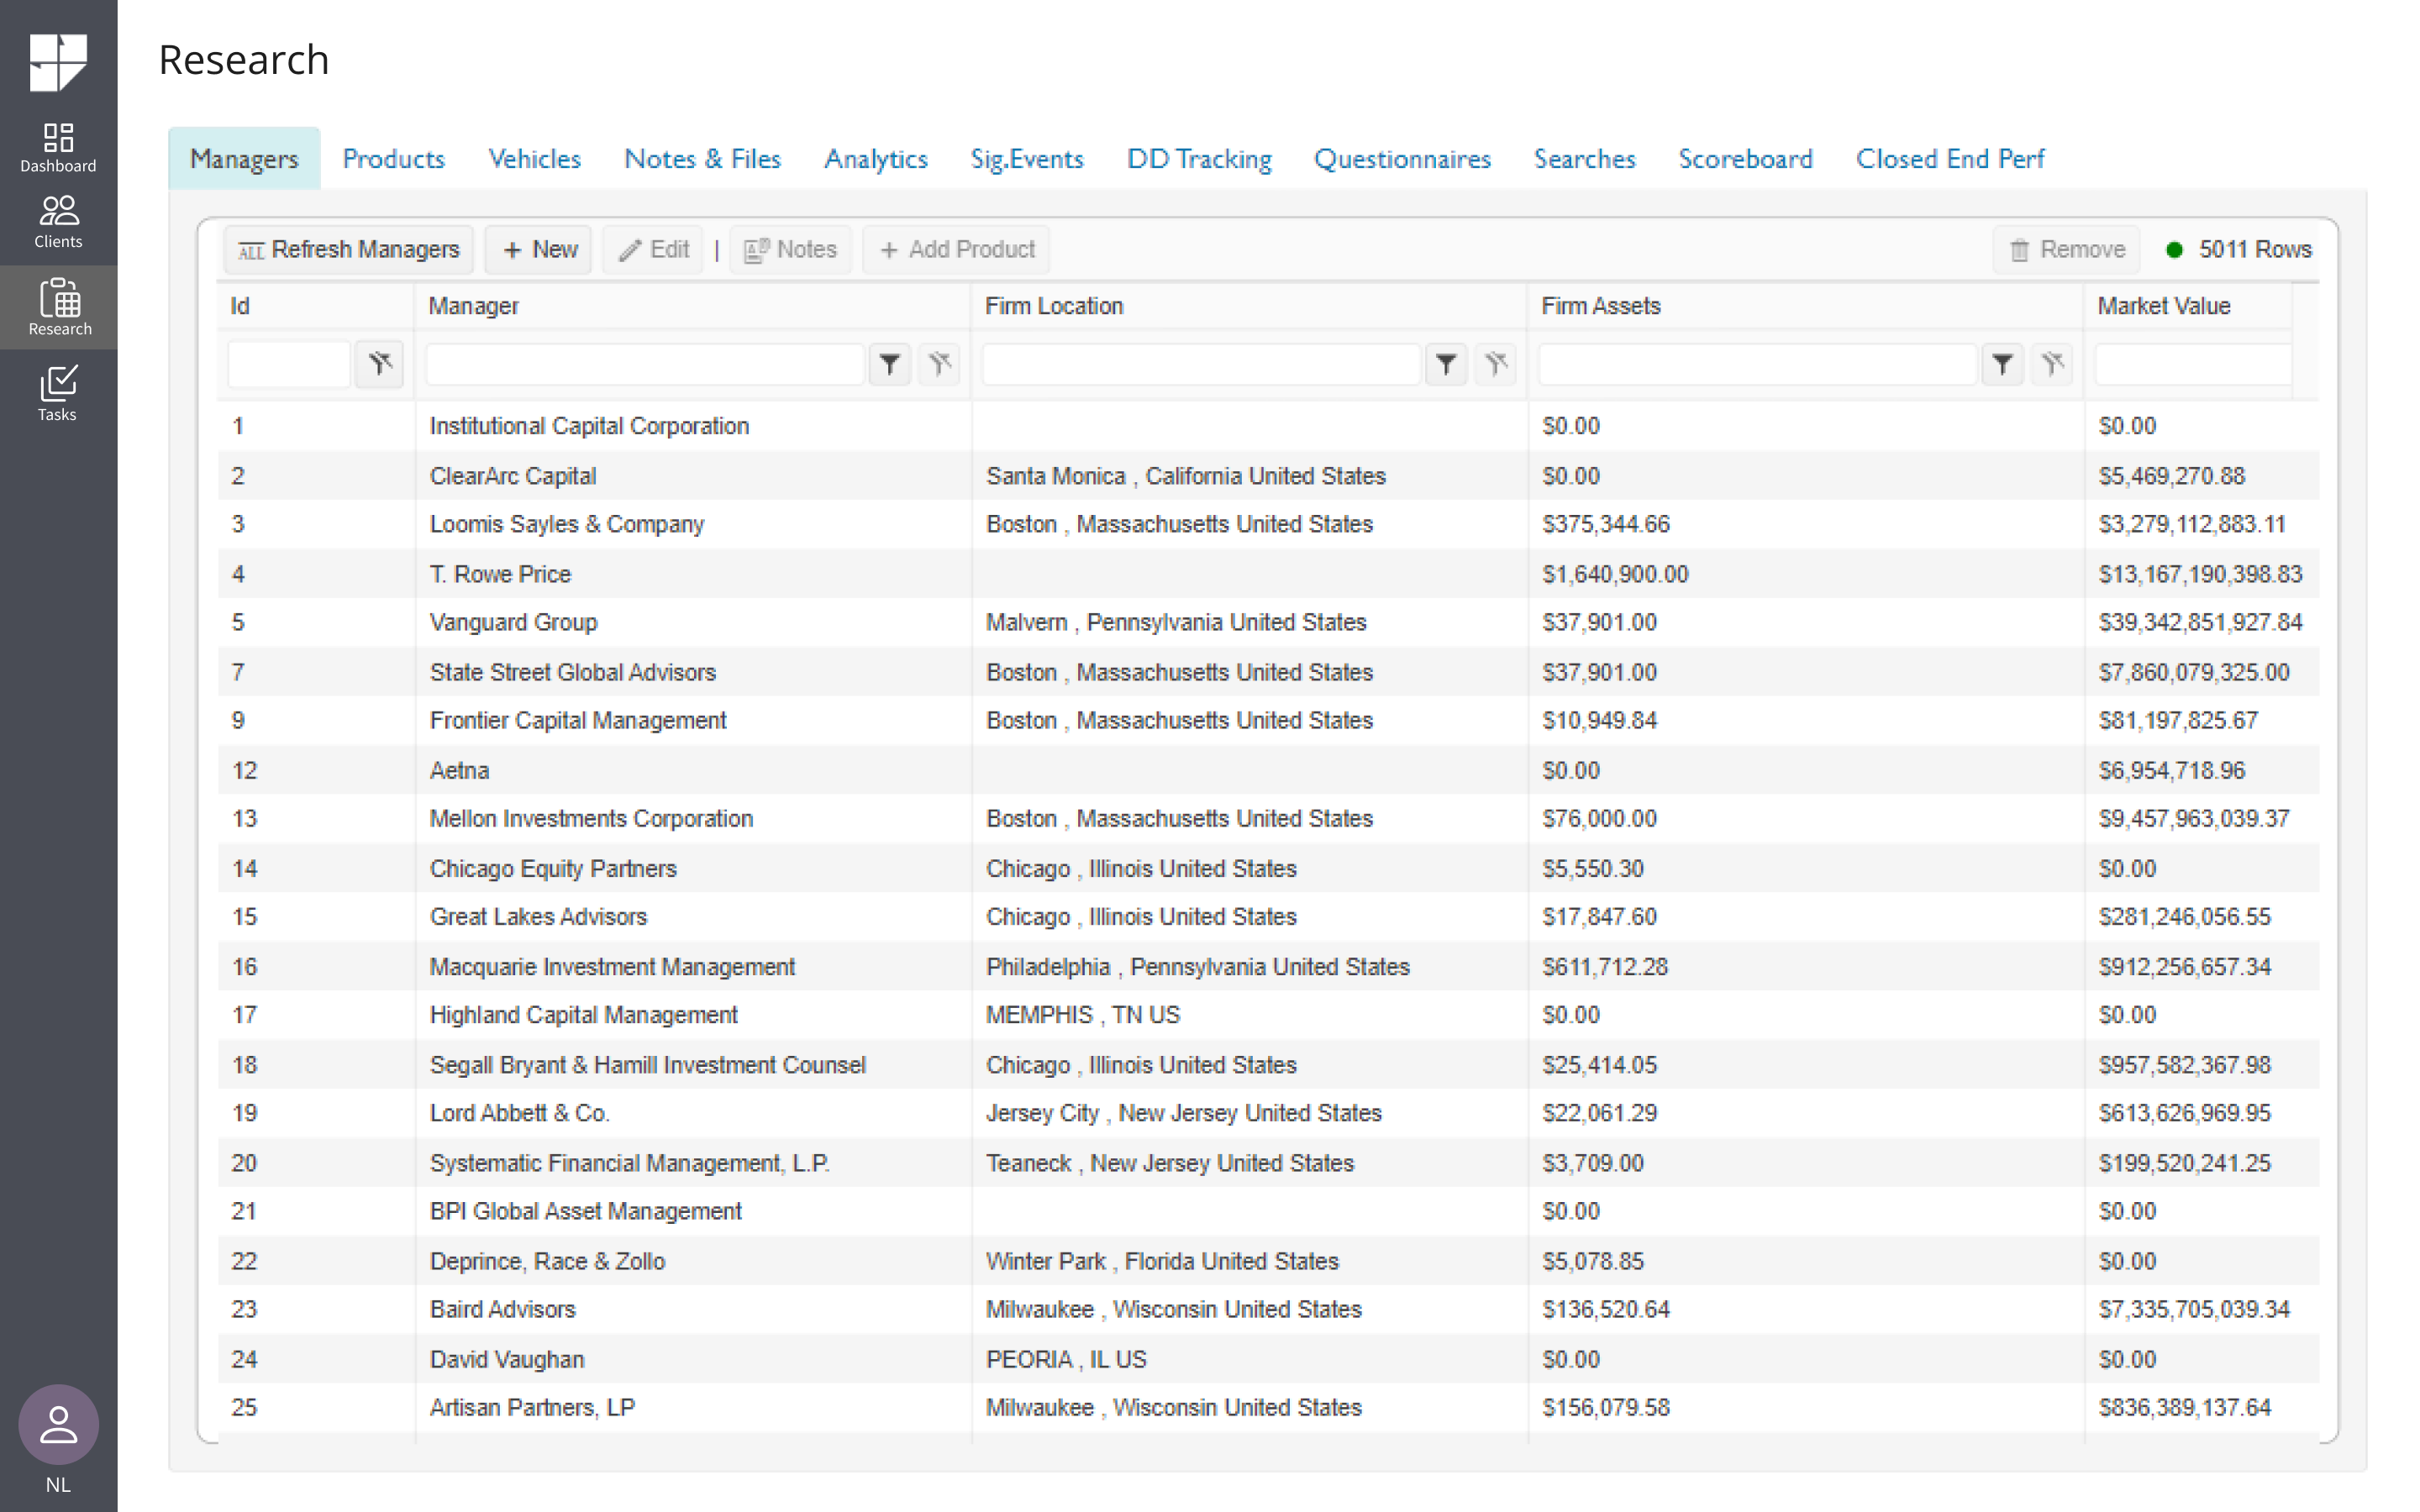Open the Dashboard sidebar icon

click(58, 148)
